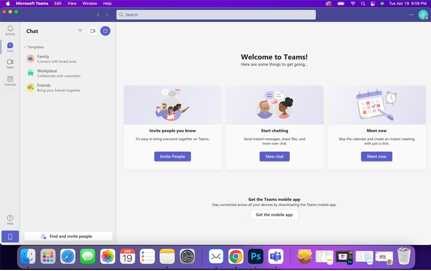The image size is (431, 271).
Task: Select the Workplace template chat
Action: coord(68,73)
